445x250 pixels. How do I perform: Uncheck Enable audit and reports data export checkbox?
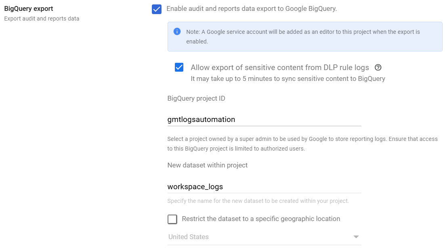tap(157, 9)
